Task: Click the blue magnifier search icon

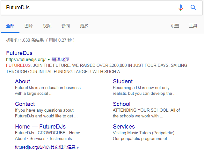Action: pos(193,8)
